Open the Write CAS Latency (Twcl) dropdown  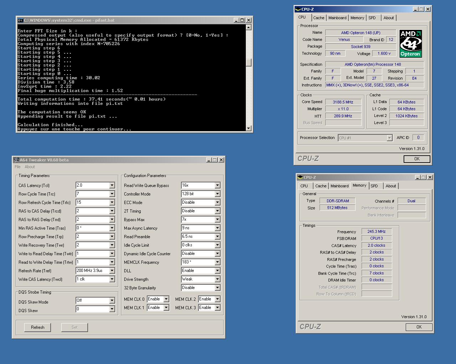pos(112,279)
